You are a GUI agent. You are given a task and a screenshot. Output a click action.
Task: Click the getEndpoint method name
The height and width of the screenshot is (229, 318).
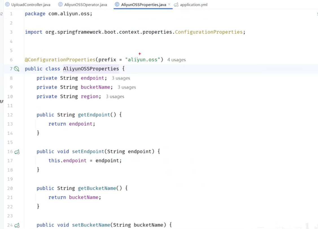tap(94, 115)
